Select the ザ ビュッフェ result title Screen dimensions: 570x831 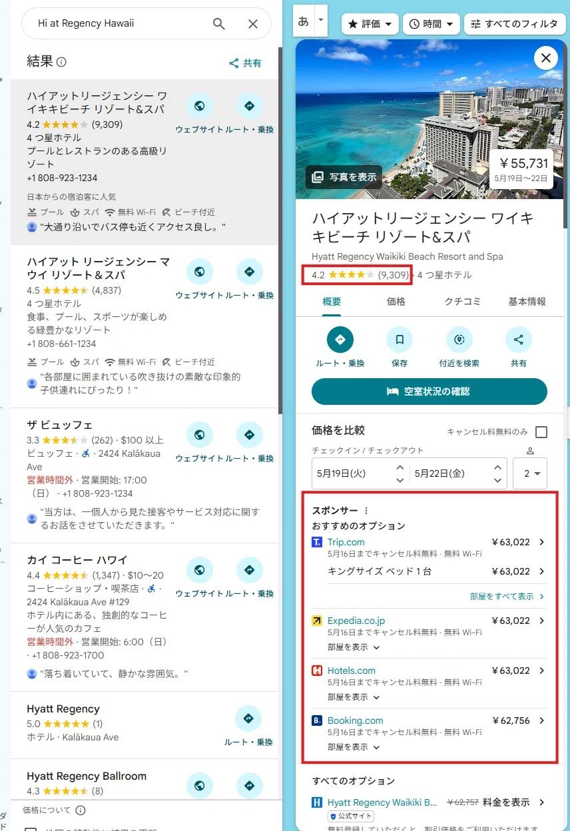click(x=59, y=425)
